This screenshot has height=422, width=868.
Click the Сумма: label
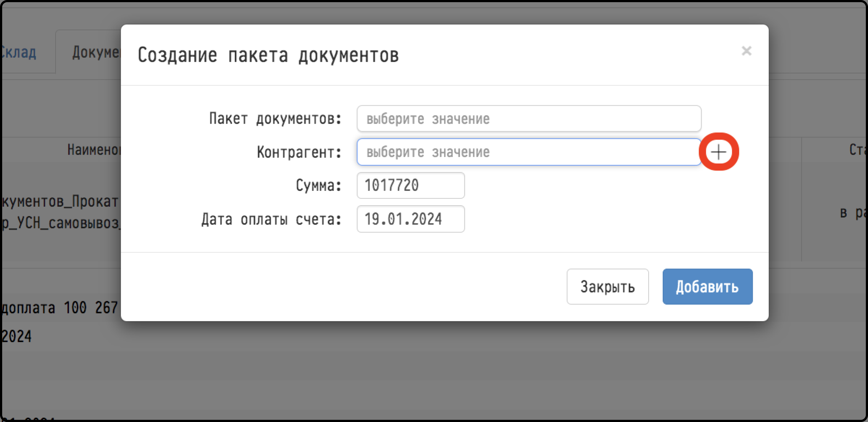click(x=319, y=185)
